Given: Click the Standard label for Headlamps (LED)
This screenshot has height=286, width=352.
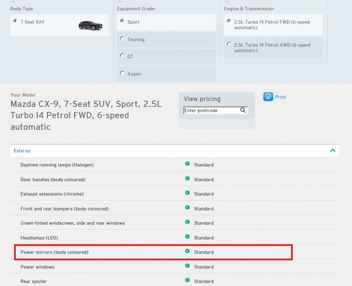Looking at the screenshot, I should (x=204, y=238).
